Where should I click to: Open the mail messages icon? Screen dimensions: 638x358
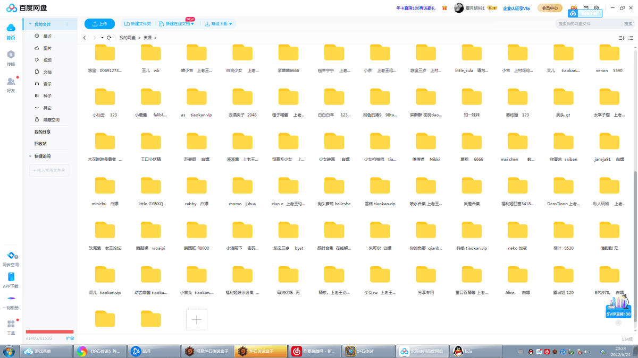pos(586,8)
